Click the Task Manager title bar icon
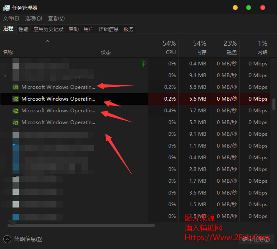 point(7,8)
